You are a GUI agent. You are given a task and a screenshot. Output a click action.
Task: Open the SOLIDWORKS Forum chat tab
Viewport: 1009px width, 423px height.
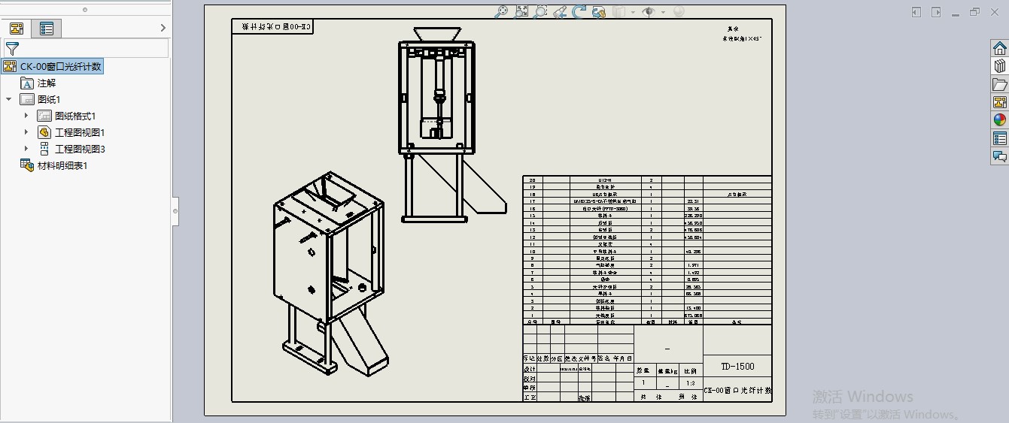(x=999, y=156)
